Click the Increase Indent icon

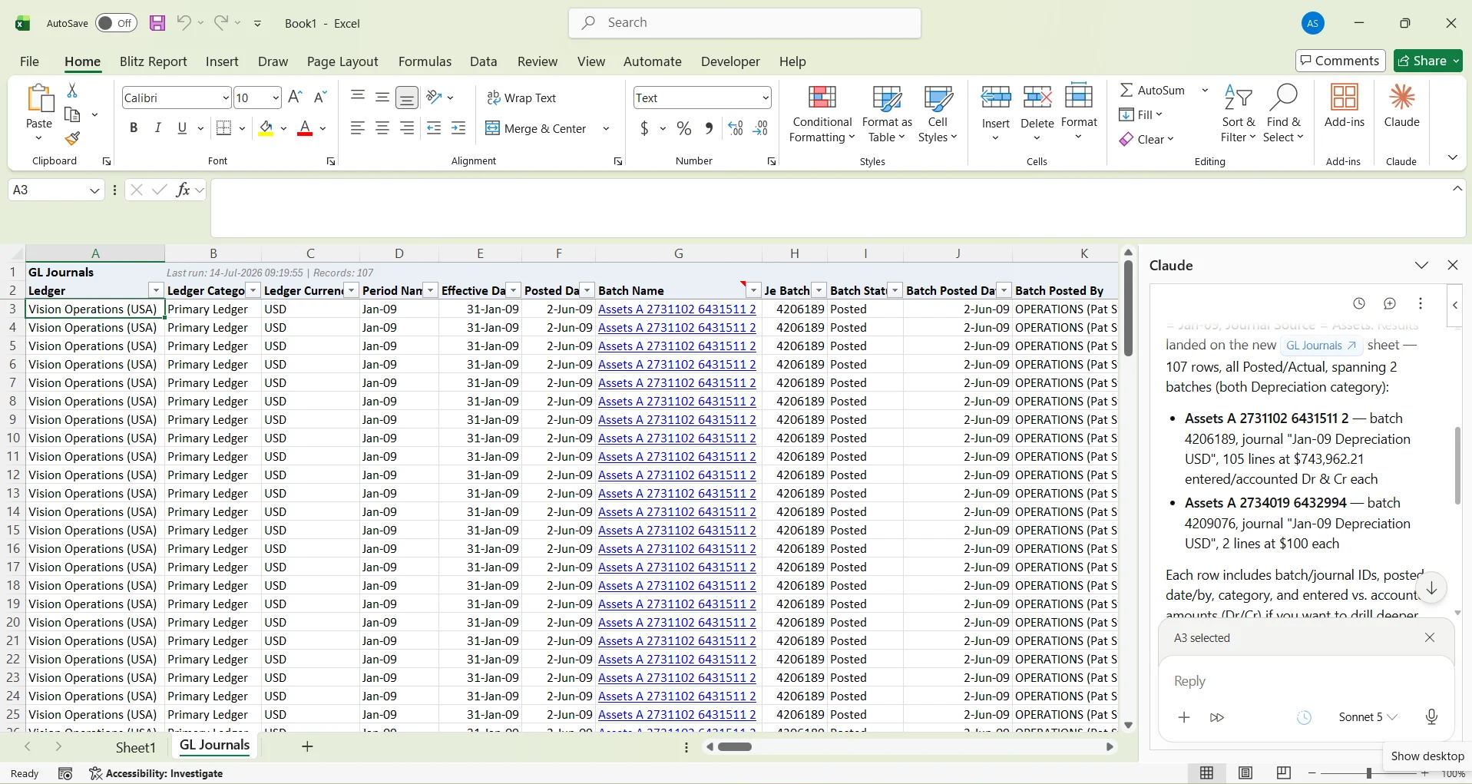(458, 128)
